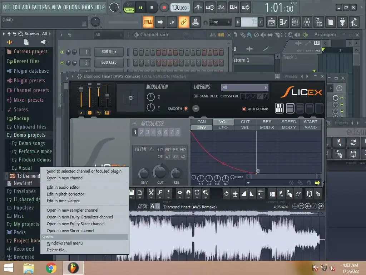The image size is (366, 275).
Task: Open the channel rack icon in top toolbar
Action: click(x=295, y=22)
